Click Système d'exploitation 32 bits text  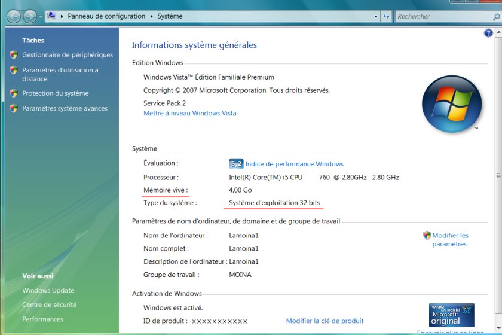(x=274, y=203)
